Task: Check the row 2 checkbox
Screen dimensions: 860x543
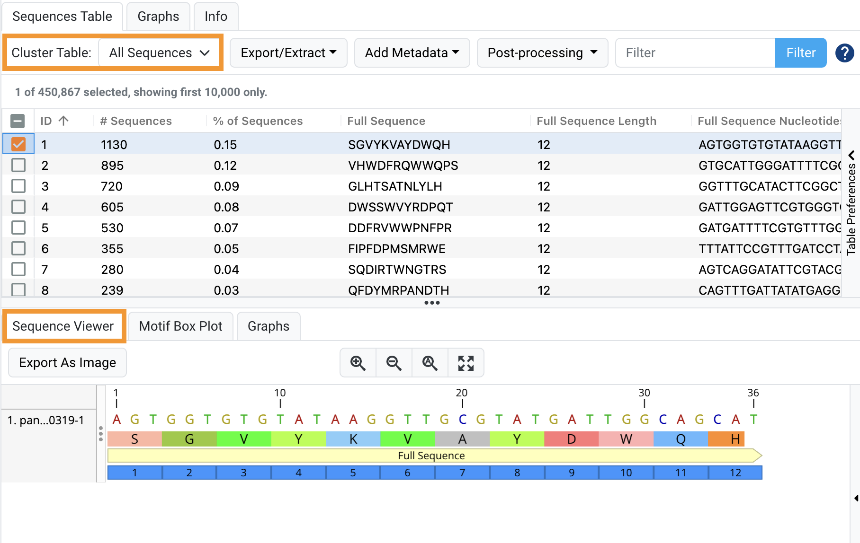Action: pyautogui.click(x=18, y=165)
